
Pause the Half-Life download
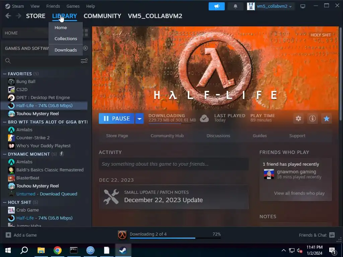pos(116,118)
